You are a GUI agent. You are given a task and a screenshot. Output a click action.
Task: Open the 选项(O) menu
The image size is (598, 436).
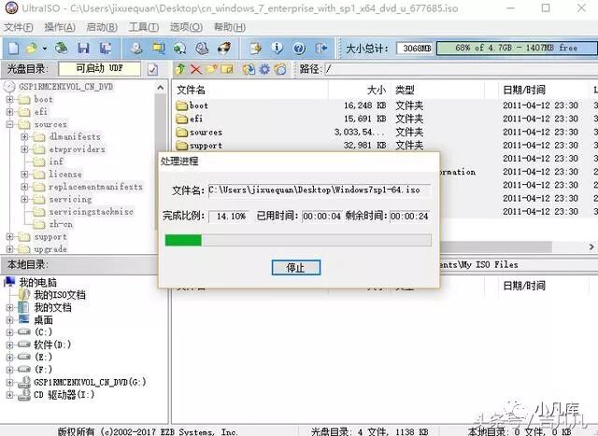(186, 27)
